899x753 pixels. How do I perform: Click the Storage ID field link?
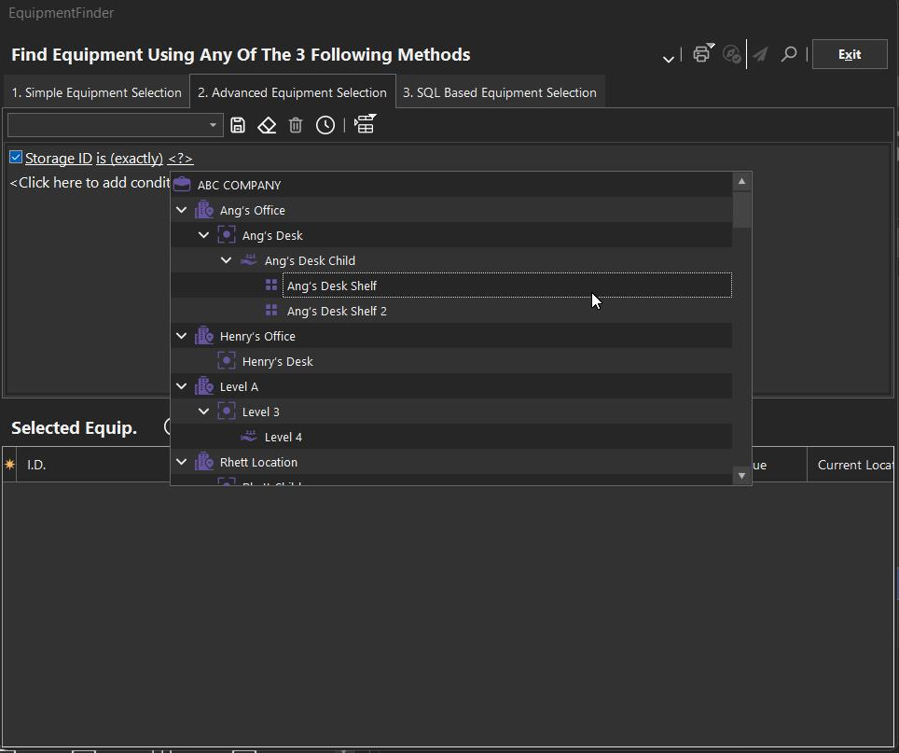pyautogui.click(x=59, y=159)
